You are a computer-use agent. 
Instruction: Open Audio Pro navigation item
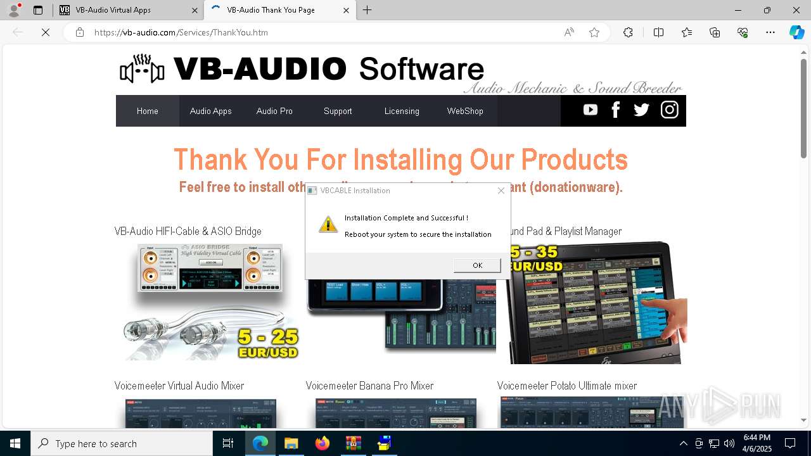tap(274, 111)
